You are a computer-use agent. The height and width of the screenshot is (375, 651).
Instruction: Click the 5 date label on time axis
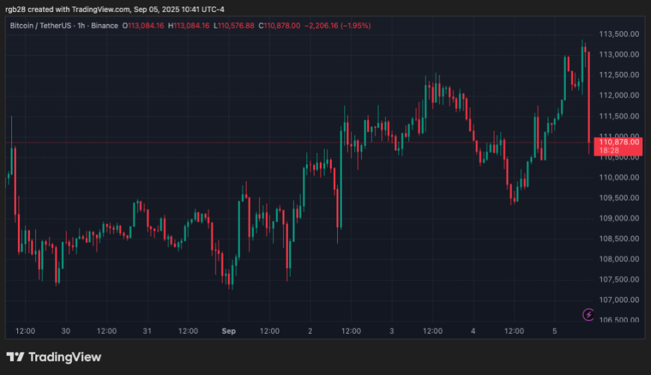click(x=555, y=330)
